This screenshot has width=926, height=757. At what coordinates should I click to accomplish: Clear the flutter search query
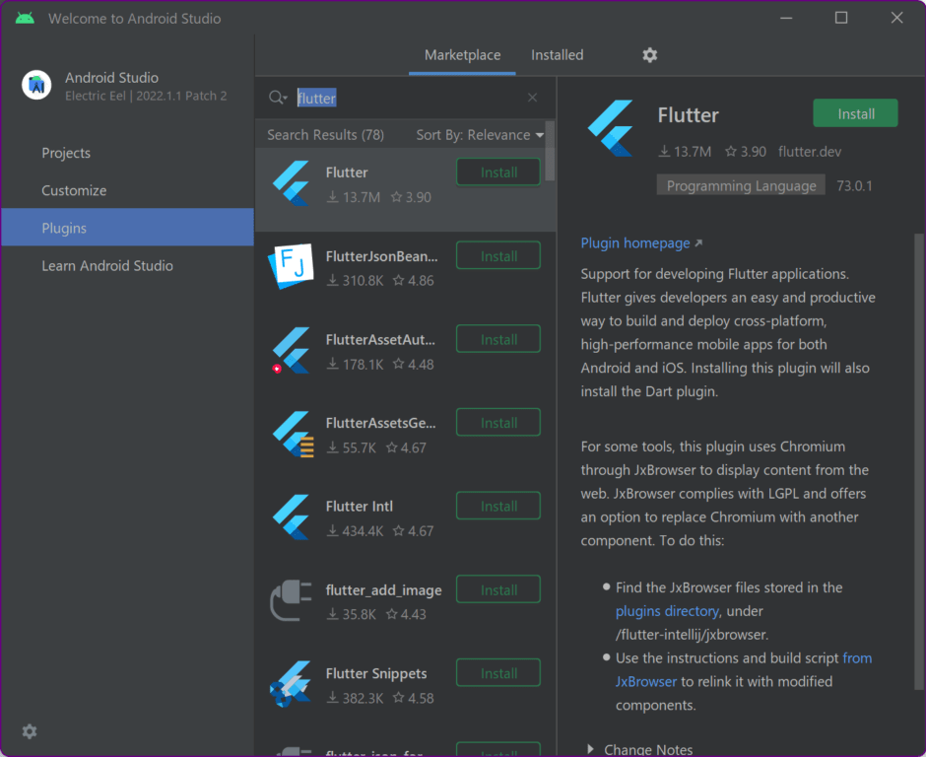(532, 98)
